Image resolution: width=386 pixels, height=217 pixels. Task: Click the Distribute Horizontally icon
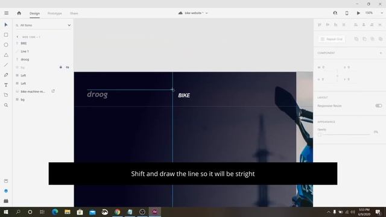pyautogui.click(x=380, y=25)
